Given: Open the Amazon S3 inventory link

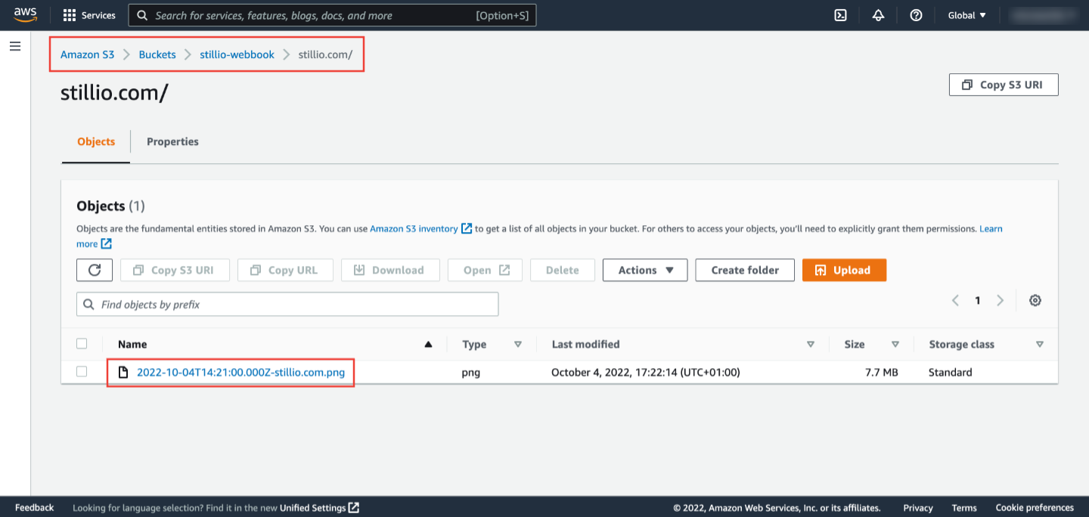Looking at the screenshot, I should tap(414, 228).
